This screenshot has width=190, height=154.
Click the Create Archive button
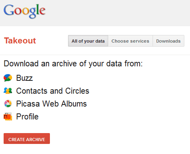(27, 138)
